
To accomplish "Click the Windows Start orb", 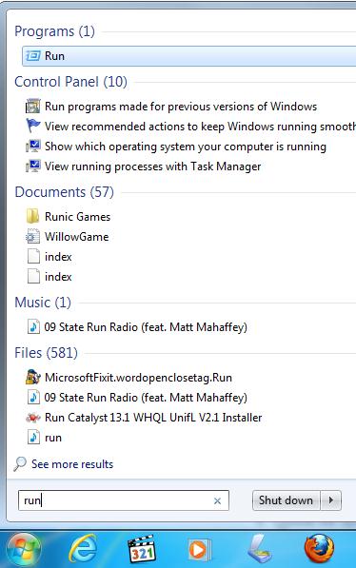I will click(23, 550).
